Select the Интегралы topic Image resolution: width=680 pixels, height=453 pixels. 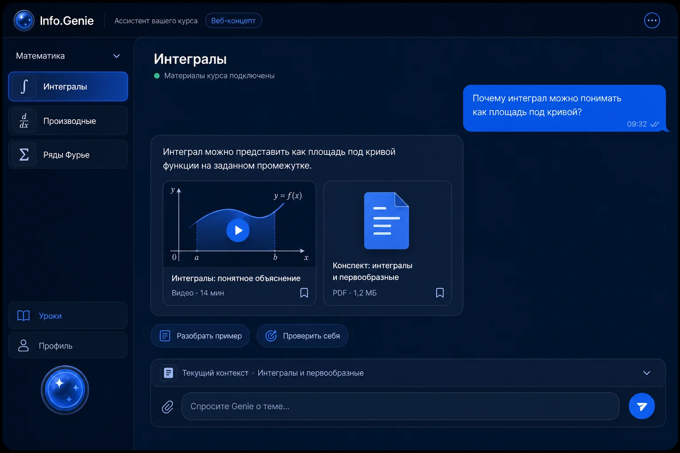(68, 86)
